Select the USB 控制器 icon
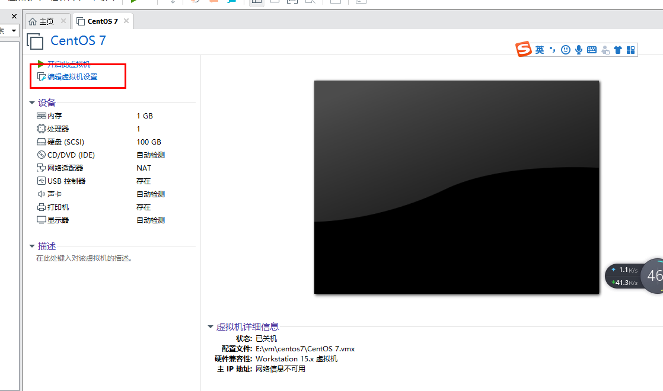Screen dimensions: 663x391 coord(42,181)
